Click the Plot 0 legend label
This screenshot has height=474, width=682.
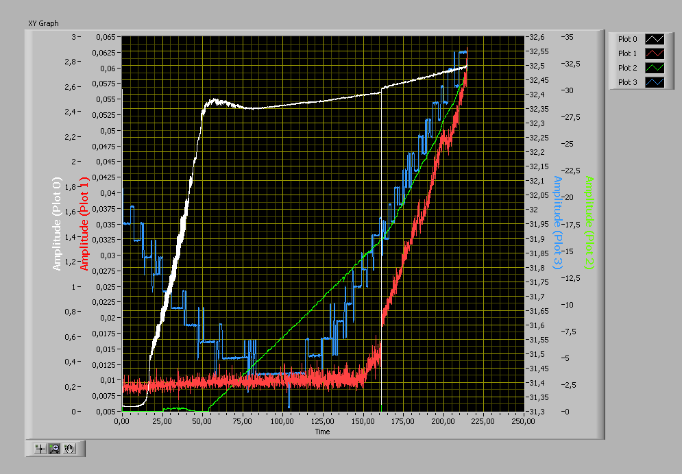[627, 39]
